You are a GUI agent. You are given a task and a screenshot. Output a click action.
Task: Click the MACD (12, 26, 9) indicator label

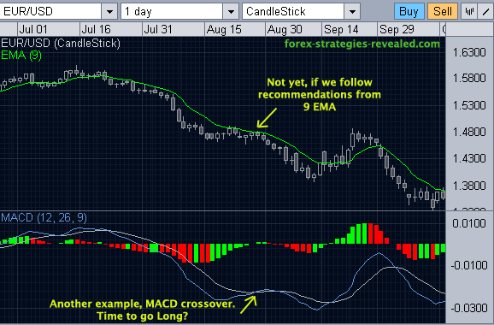(x=44, y=217)
